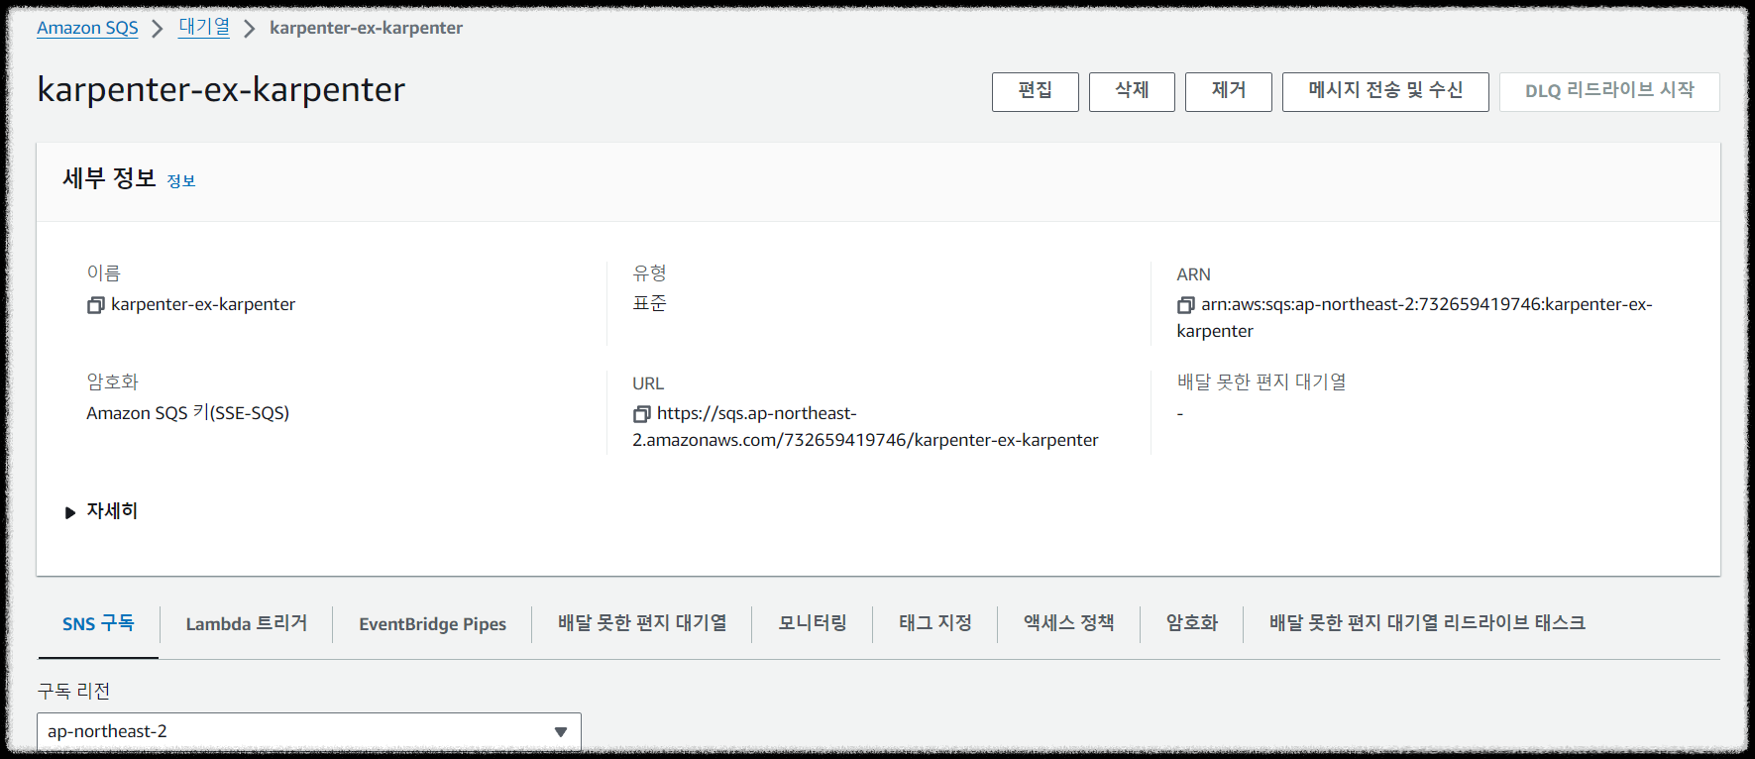The width and height of the screenshot is (1755, 759).
Task: Open the Lambda 트리거 tab
Action: [x=247, y=623]
